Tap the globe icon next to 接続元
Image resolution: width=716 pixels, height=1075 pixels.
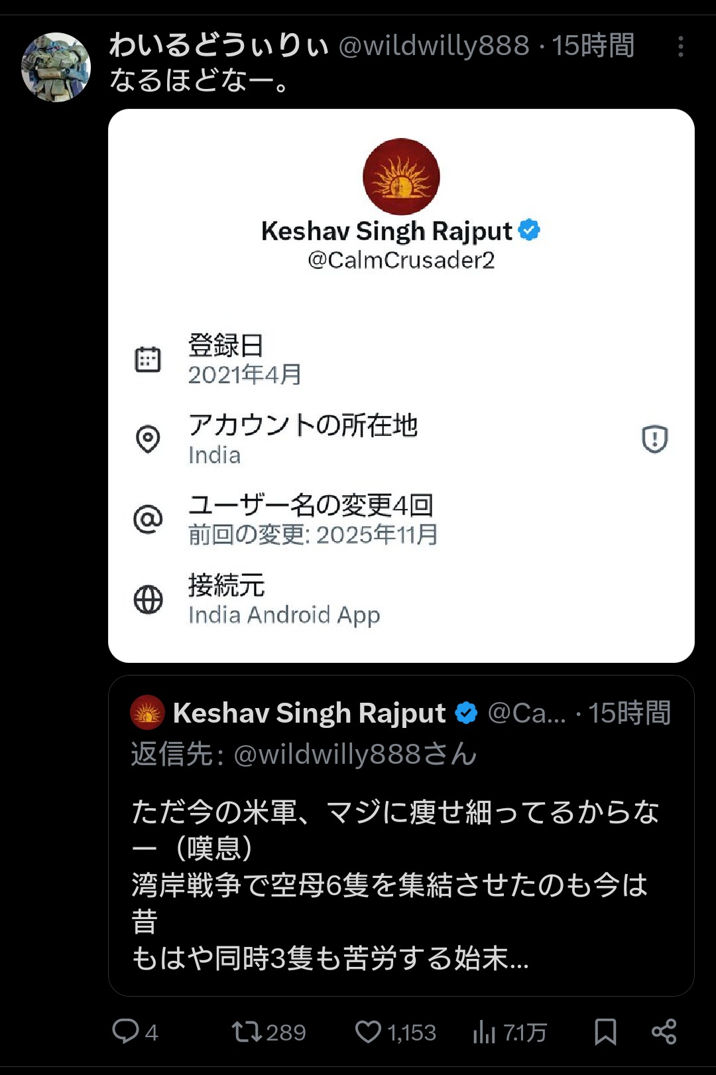(148, 599)
